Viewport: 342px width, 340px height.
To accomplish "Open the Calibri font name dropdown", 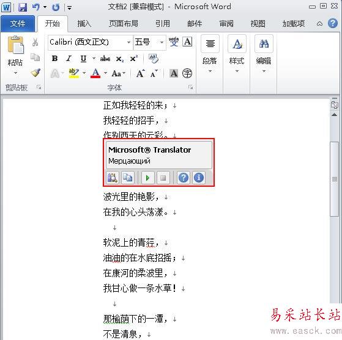I will pos(128,42).
